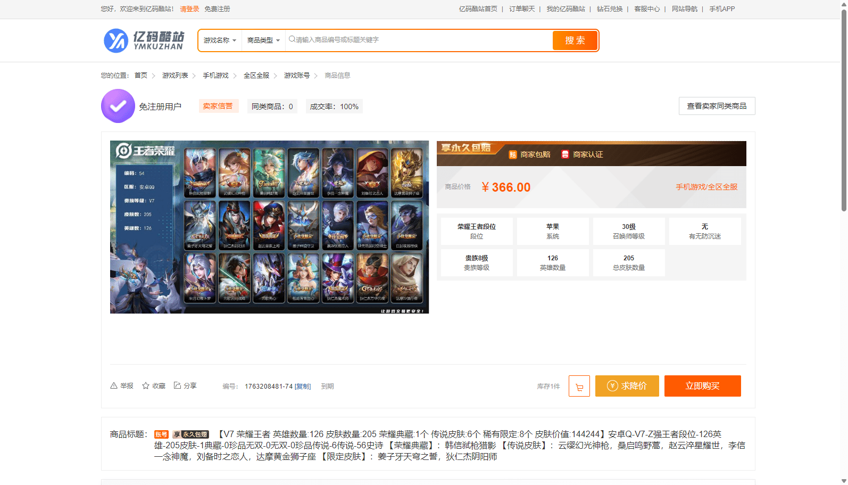Click the 免费注册 register link

[217, 9]
